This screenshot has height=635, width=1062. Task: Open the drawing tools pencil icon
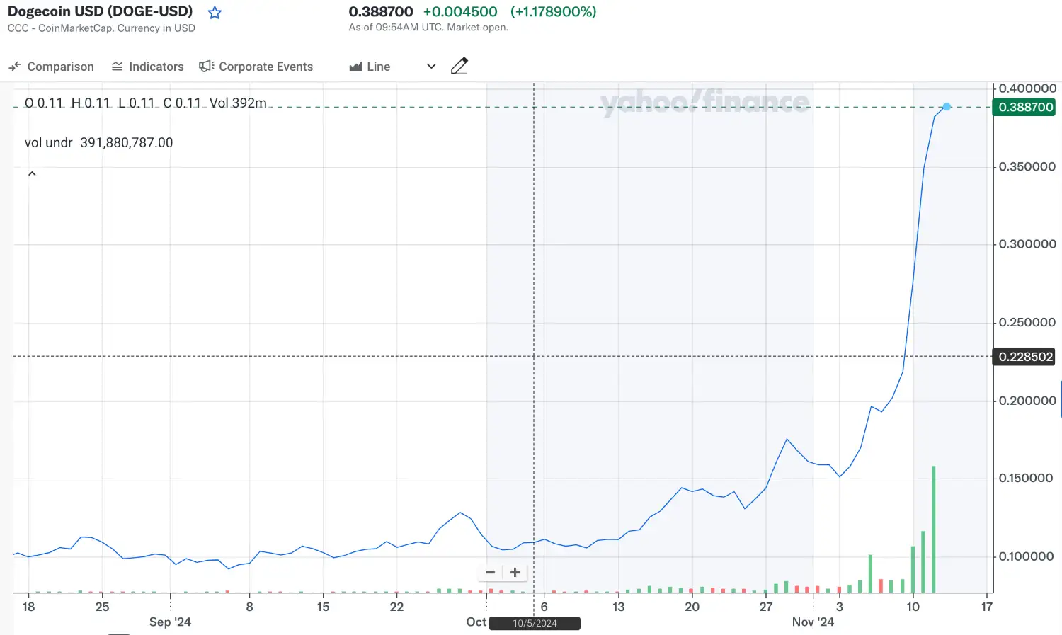(459, 66)
